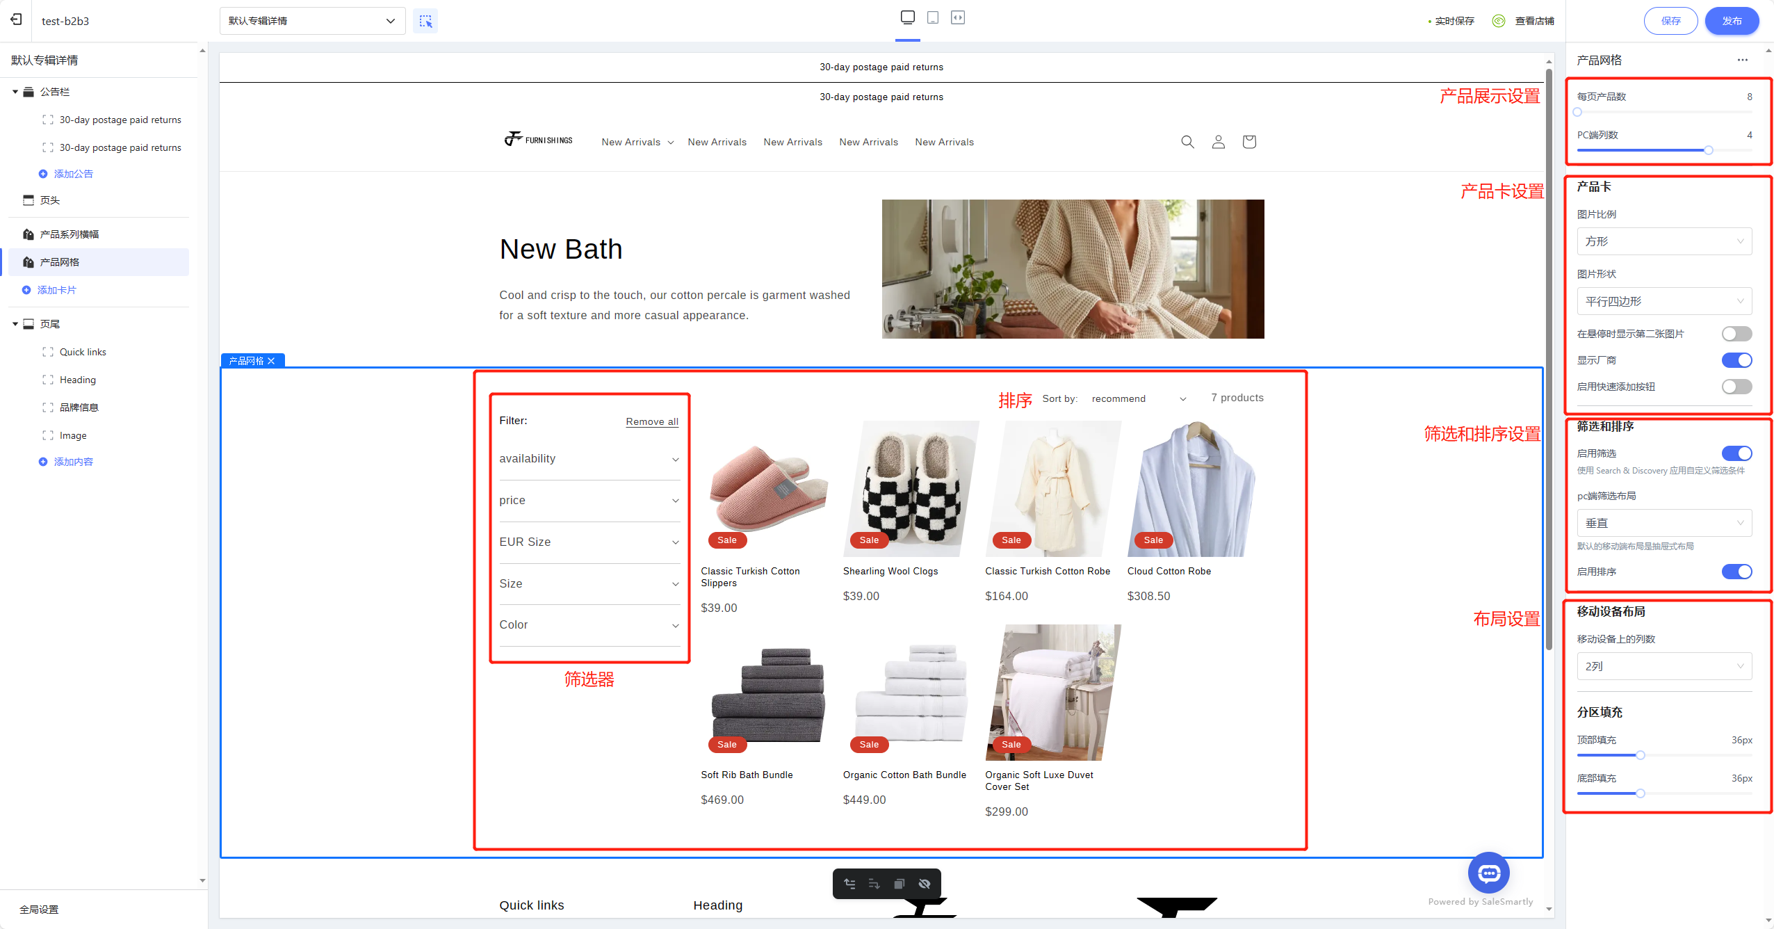
Task: Open the 图片比例 dropdown showing 方形
Action: 1663,241
